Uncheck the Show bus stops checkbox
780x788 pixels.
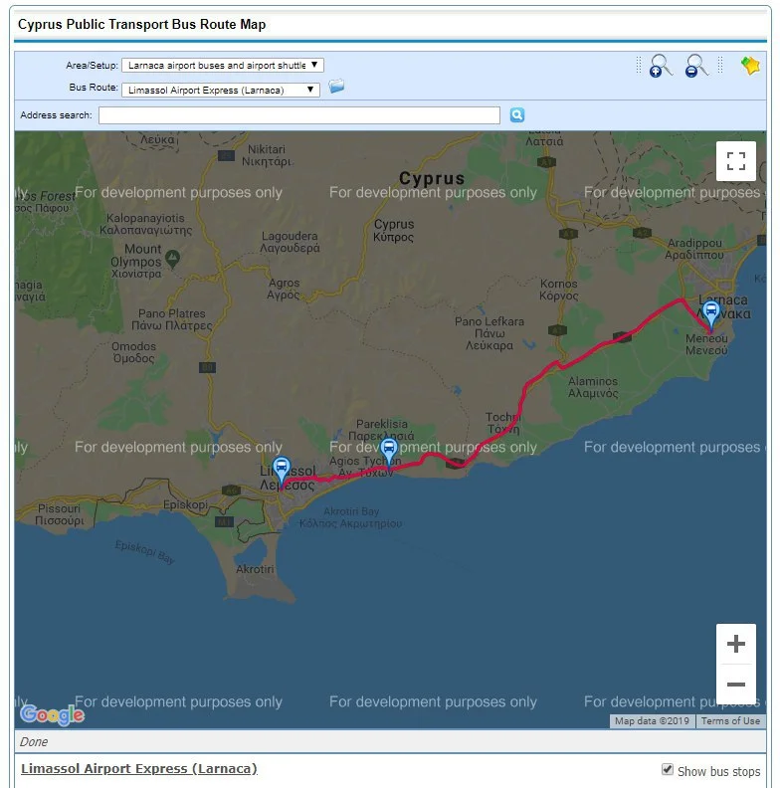tap(668, 770)
